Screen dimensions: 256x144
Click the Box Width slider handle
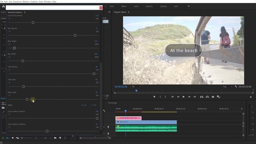pyautogui.click(x=23, y=61)
